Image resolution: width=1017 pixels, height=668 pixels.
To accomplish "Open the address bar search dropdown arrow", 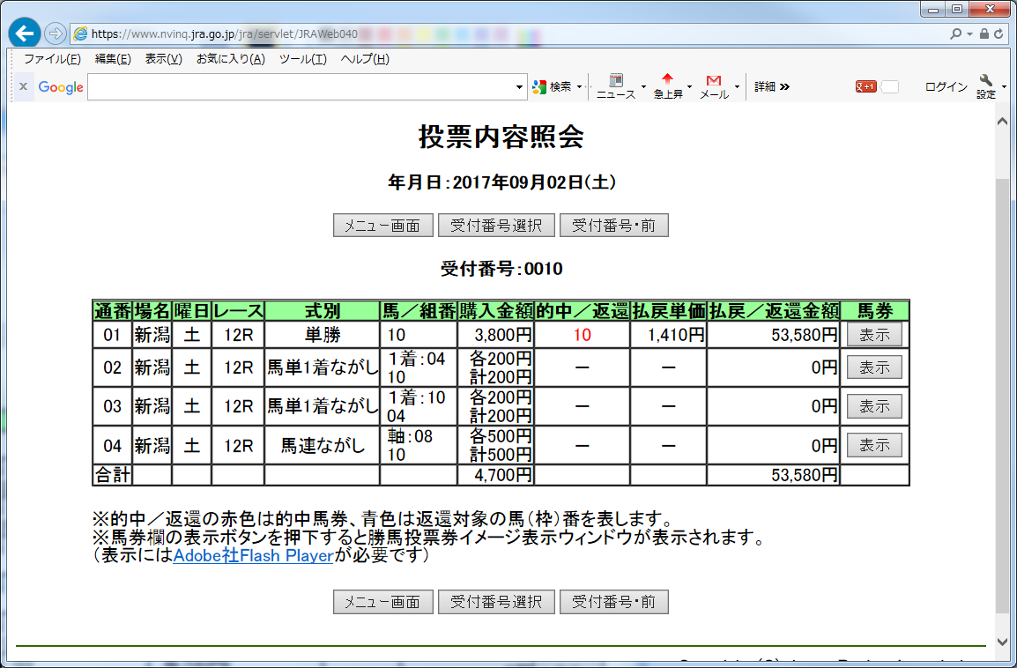I will (x=969, y=33).
